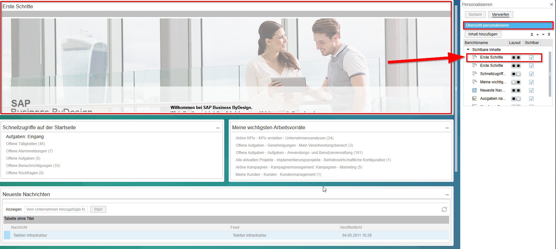Move selected content to the top
The image size is (556, 249).
point(532,34)
